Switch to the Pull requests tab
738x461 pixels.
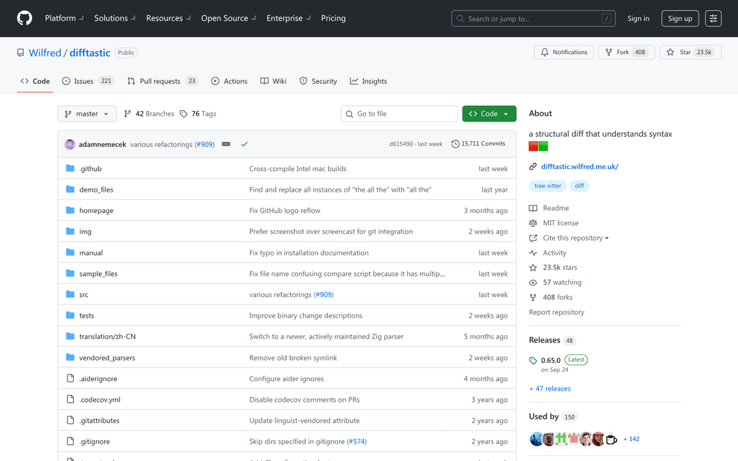pyautogui.click(x=162, y=81)
